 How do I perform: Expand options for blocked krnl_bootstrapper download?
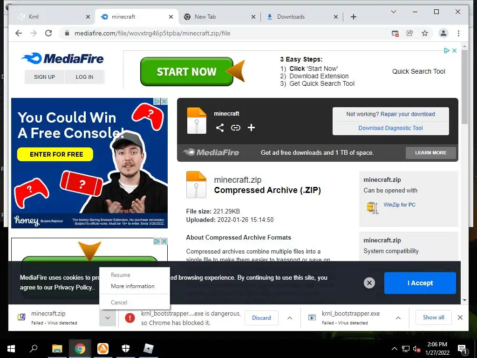(x=290, y=318)
